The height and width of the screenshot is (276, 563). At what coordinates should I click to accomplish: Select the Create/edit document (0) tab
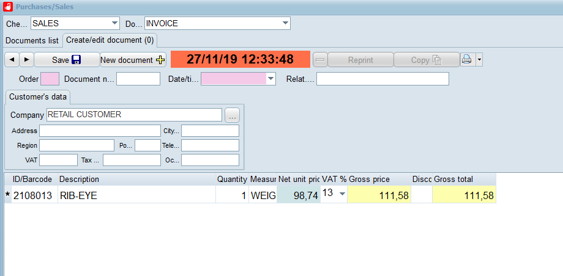[x=110, y=40]
